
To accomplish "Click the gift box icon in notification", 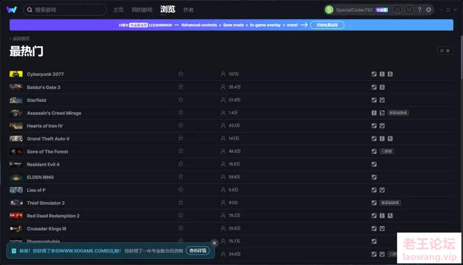I will pyautogui.click(x=13, y=251).
